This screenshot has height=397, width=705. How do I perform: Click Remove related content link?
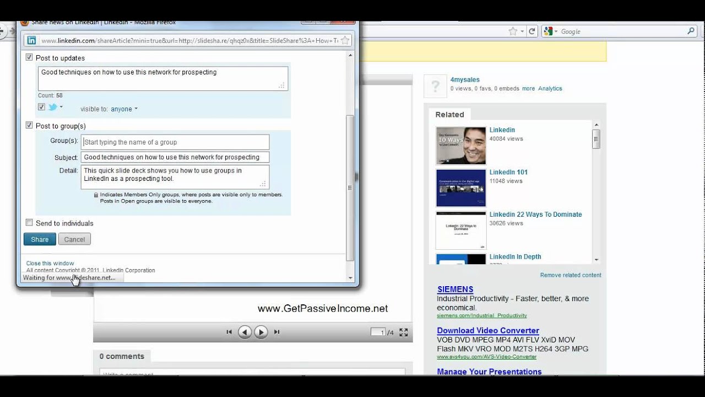click(571, 275)
